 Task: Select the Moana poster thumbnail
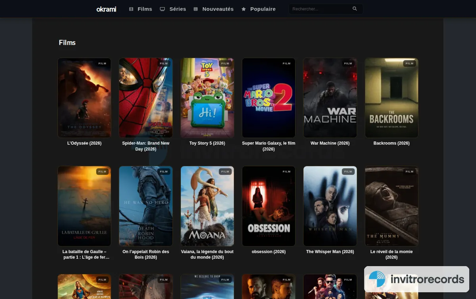[207, 206]
